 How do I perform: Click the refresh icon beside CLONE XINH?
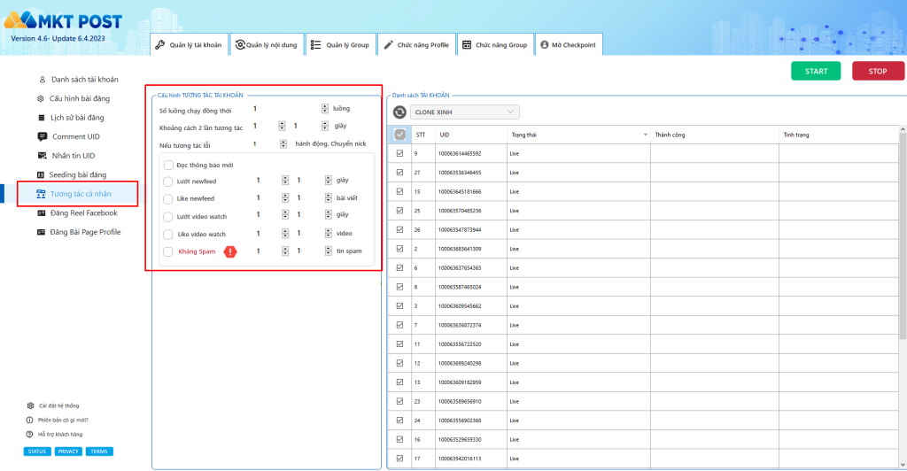pos(399,112)
